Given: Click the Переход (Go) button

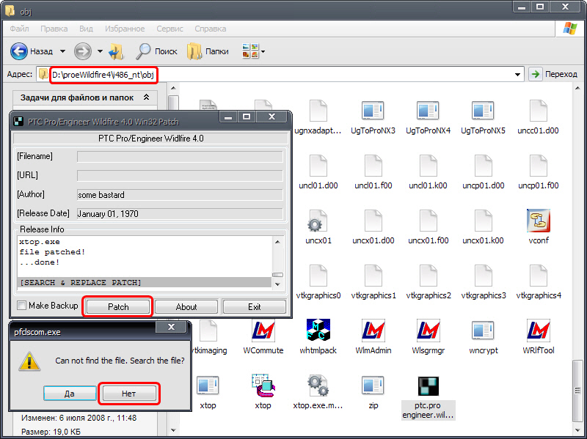Looking at the screenshot, I should pos(554,74).
